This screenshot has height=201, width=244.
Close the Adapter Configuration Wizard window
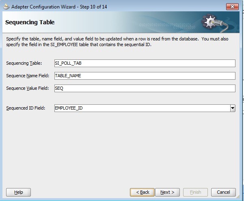point(232,7)
